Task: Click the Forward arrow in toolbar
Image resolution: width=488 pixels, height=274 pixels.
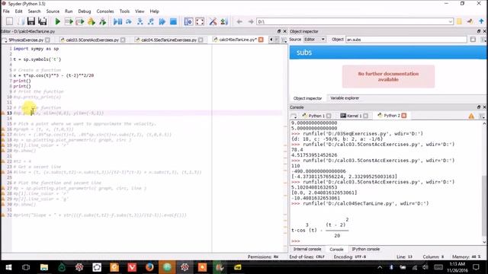Action: pos(251,21)
